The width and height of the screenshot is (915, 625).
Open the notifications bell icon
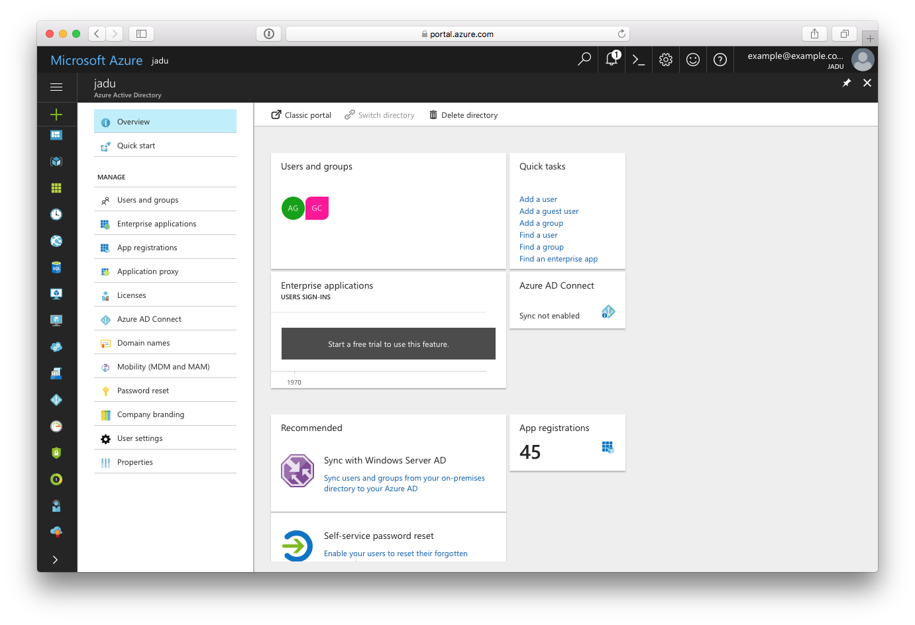(612, 60)
